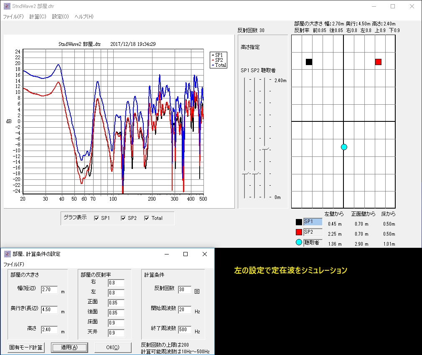
Task: Click the 反射回数 reflection count field
Action: tap(185, 290)
